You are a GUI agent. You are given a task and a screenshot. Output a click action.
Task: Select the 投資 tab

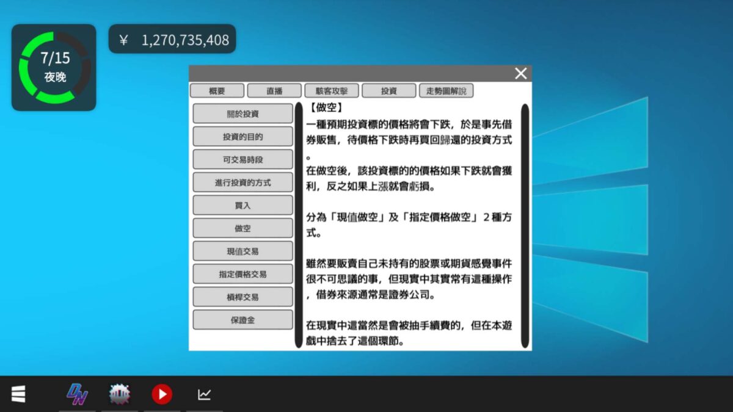point(388,91)
